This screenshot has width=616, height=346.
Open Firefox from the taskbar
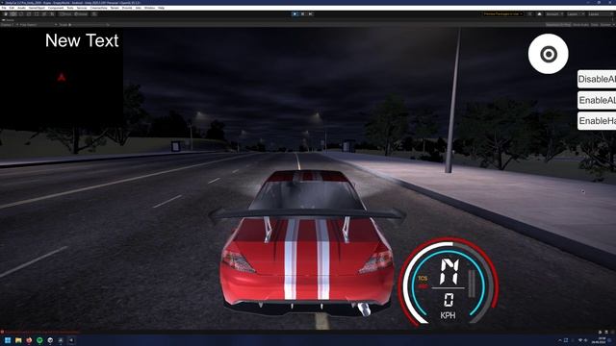click(29, 340)
